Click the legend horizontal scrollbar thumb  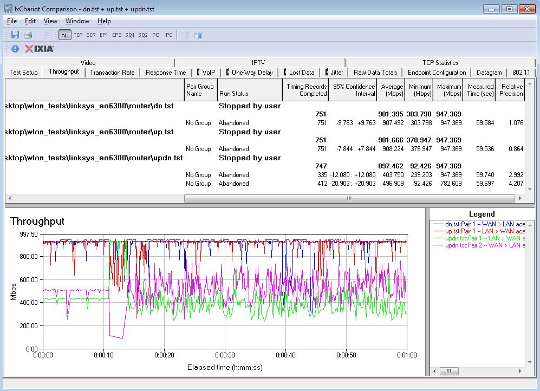tap(449, 371)
